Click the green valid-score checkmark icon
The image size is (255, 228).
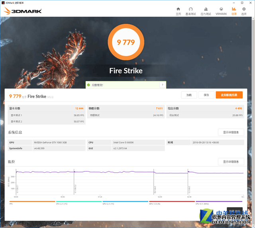pyautogui.click(x=88, y=85)
